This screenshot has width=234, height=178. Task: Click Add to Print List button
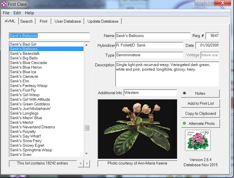coord(201,103)
